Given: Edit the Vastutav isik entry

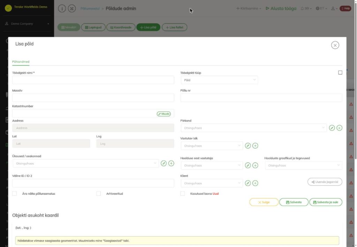Looking at the screenshot, I should click(x=248, y=146).
